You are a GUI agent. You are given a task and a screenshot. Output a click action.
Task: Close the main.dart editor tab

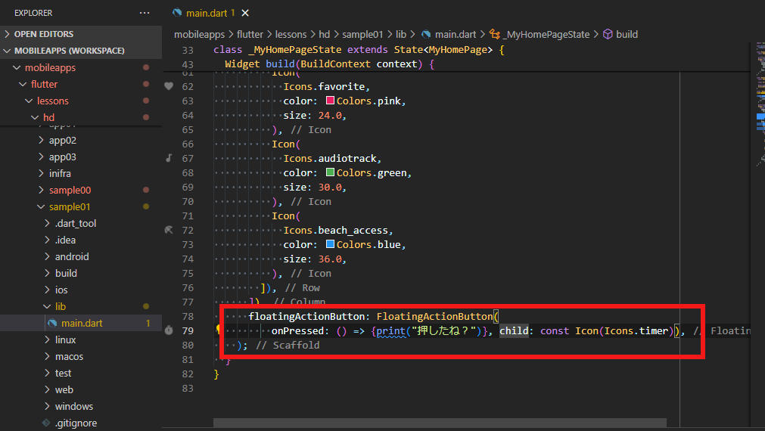(x=245, y=13)
